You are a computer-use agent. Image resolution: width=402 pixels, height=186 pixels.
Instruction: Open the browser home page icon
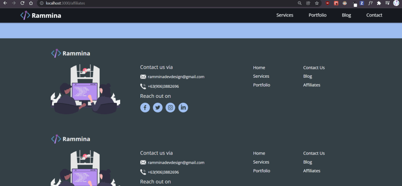31,3
